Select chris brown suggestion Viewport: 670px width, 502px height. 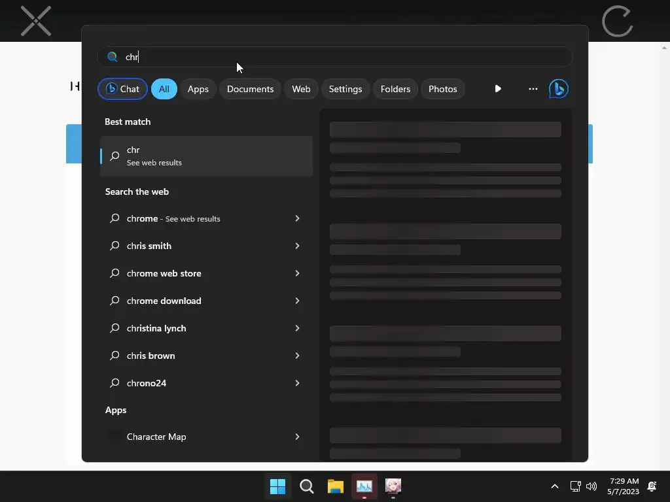206,356
